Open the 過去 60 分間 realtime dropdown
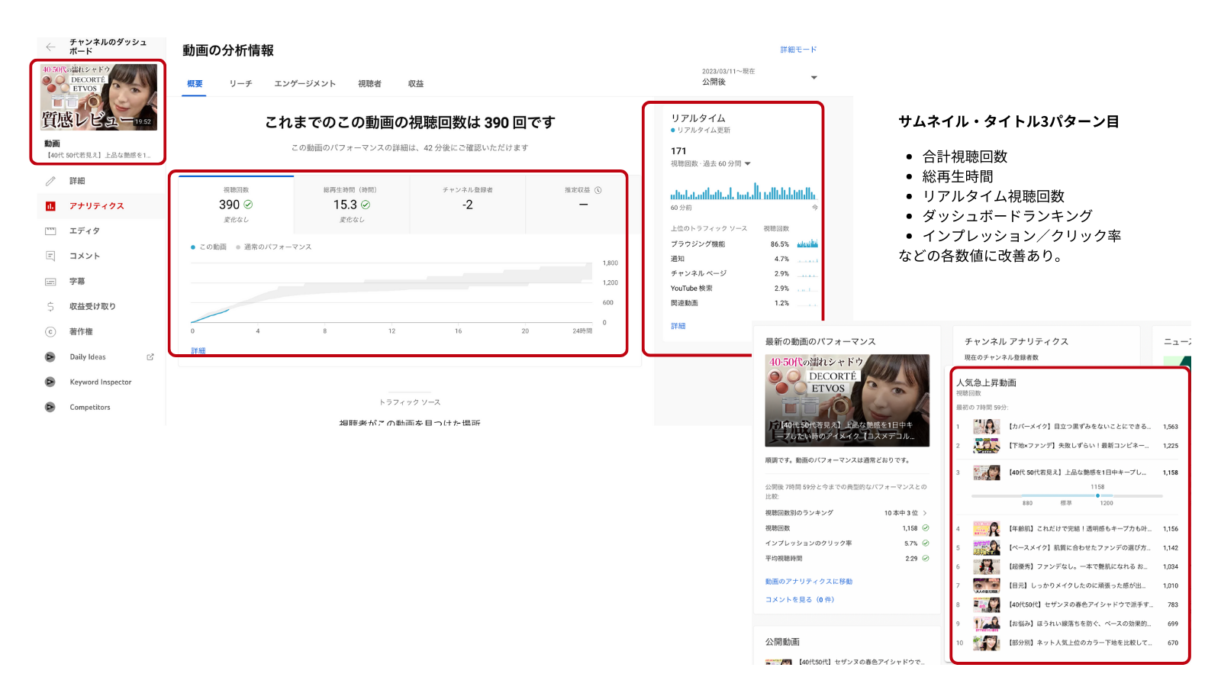The height and width of the screenshot is (687, 1221). click(x=747, y=164)
